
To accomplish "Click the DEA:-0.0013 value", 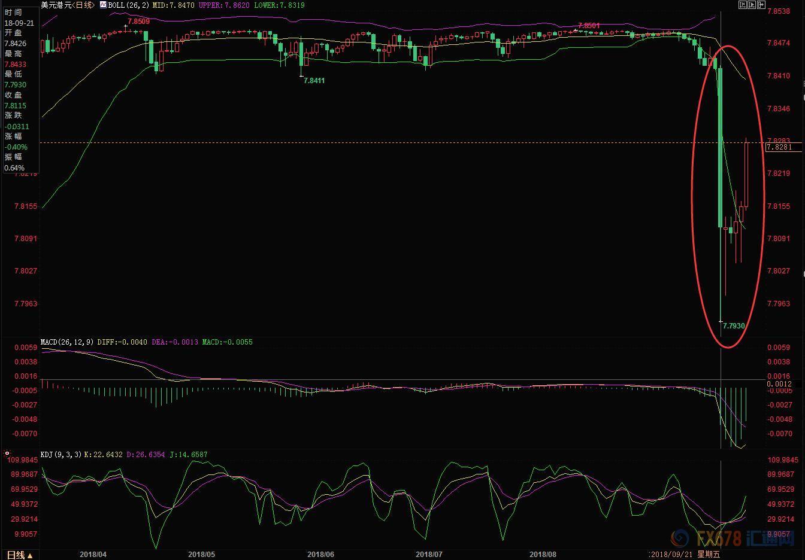I will [x=174, y=342].
